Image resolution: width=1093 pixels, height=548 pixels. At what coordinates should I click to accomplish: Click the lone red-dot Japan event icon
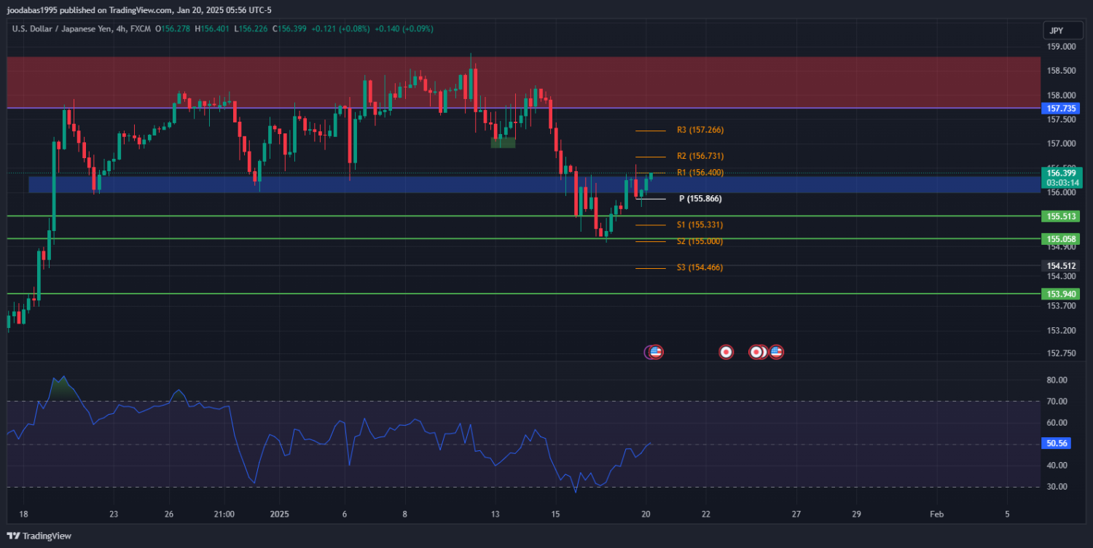(x=726, y=352)
